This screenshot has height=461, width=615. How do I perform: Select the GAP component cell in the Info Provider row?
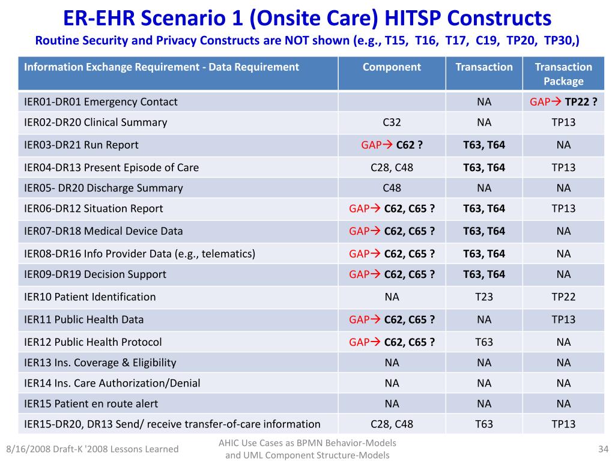click(392, 254)
